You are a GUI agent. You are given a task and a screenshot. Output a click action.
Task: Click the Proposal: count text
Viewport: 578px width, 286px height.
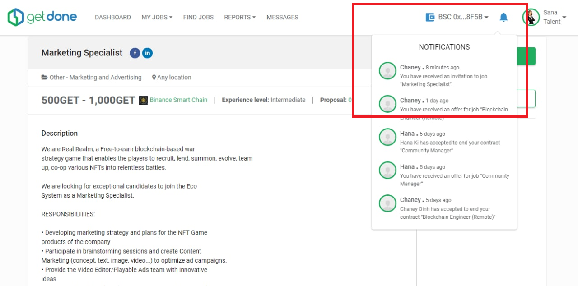click(336, 100)
